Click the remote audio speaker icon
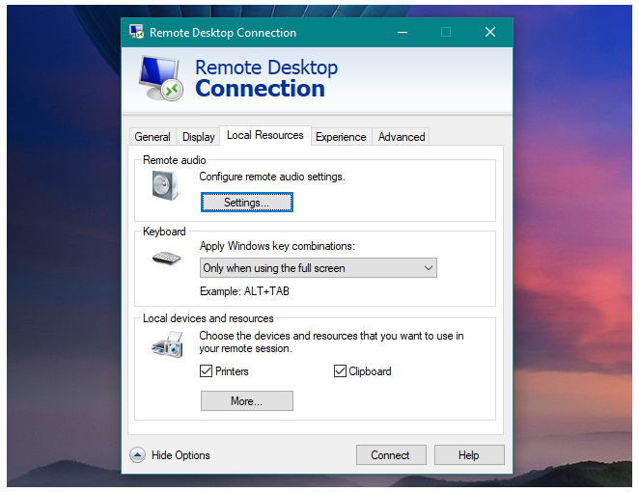This screenshot has width=639, height=492. coord(165,185)
